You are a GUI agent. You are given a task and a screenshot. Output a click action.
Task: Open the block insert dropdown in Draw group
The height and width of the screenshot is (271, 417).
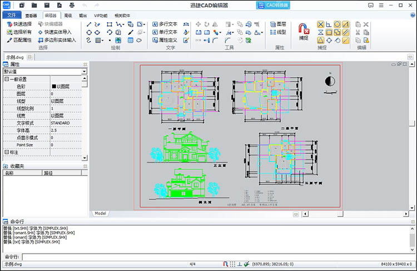144,24
